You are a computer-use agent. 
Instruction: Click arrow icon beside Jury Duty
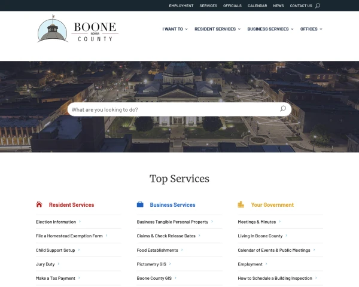(x=59, y=264)
